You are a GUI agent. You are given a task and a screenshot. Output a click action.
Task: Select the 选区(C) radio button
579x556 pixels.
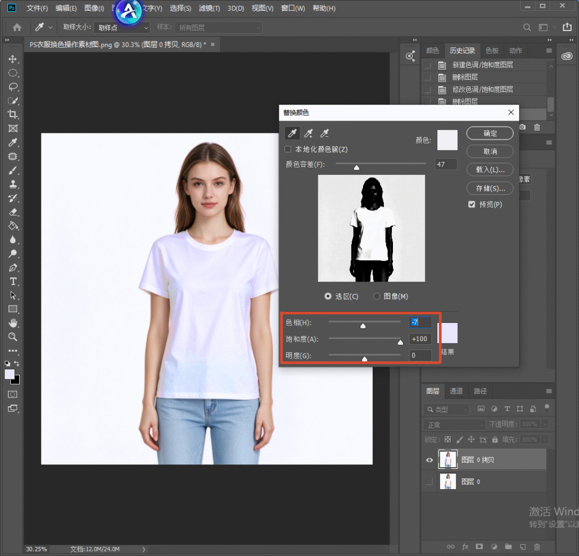[x=328, y=296]
